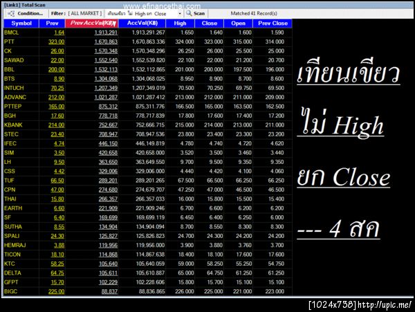Screen dimensions: 415x312
Task: Click the [Link1] Total Scan title
Action: coord(25,5)
